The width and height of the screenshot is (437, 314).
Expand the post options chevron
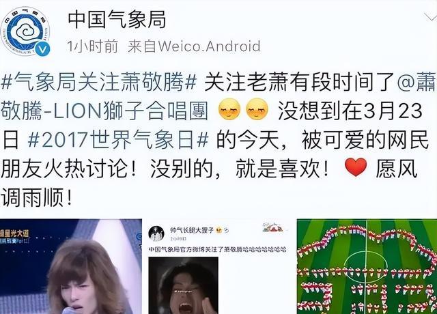[x=430, y=17]
